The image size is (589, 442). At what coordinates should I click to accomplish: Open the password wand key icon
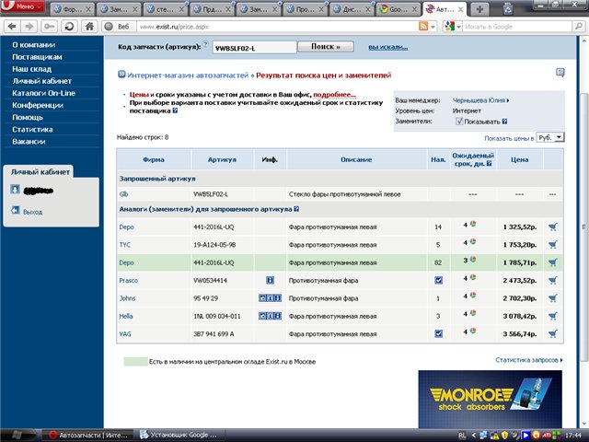49,27
